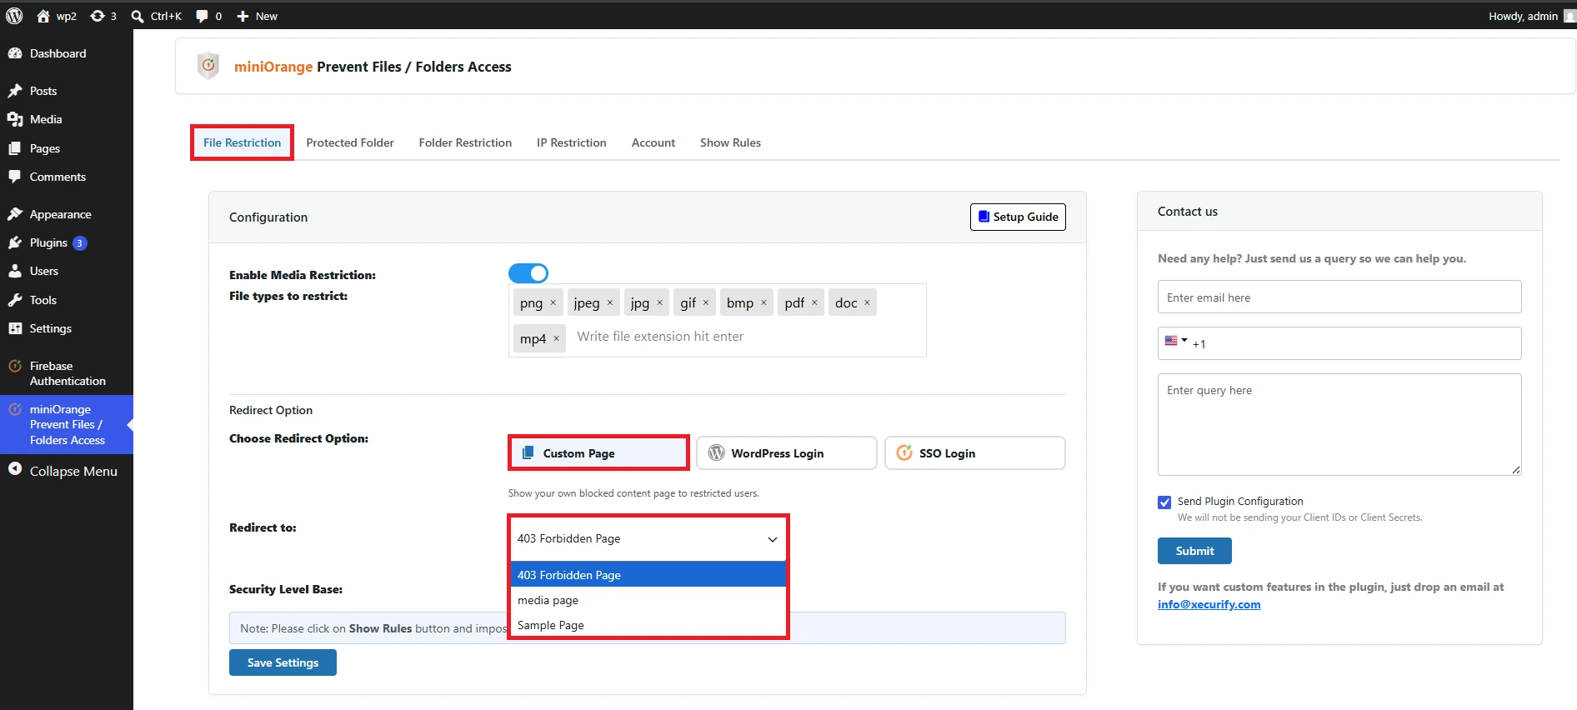Switch to Folder Restriction tab
Screen dimensions: 1577x710
click(465, 142)
